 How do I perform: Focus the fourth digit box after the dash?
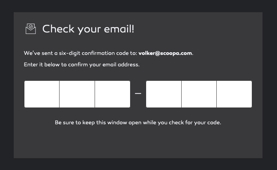pos(164,94)
